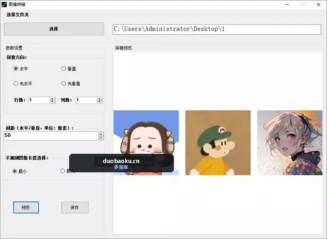
Task: Click the spacing field showing 50
Action: (51, 136)
